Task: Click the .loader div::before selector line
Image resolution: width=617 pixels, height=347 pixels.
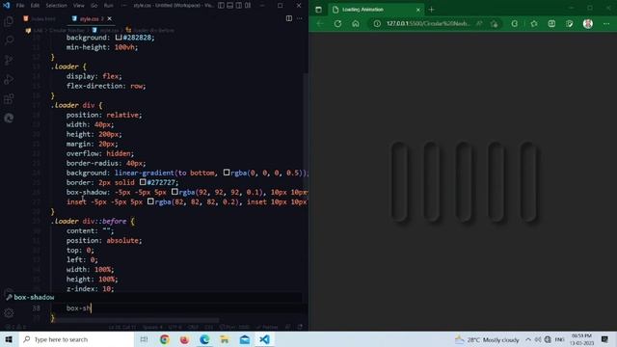Action: coord(93,221)
